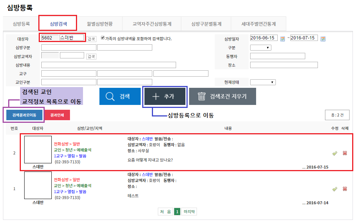Screen dimensions: 357x224
Task: Select page 1 in pagination
Action: [177, 212]
